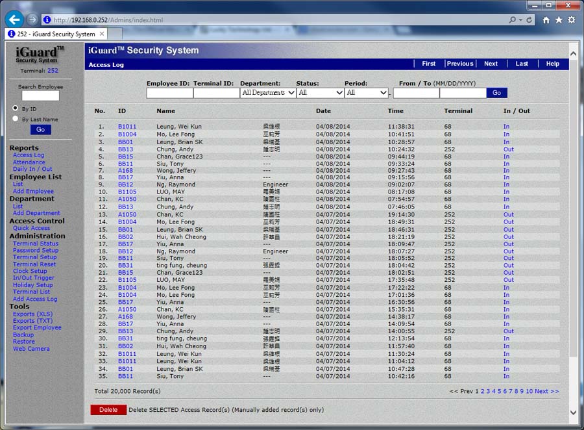This screenshot has width=584, height=430.
Task: Click the browser back arrow button
Action: (14, 19)
